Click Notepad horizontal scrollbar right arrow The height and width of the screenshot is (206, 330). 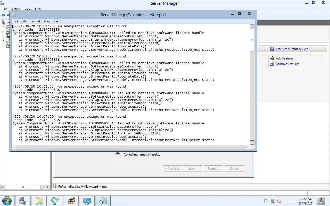(248, 147)
